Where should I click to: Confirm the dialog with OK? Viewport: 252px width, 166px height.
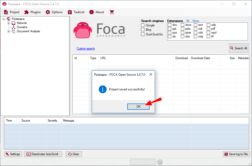point(138,107)
